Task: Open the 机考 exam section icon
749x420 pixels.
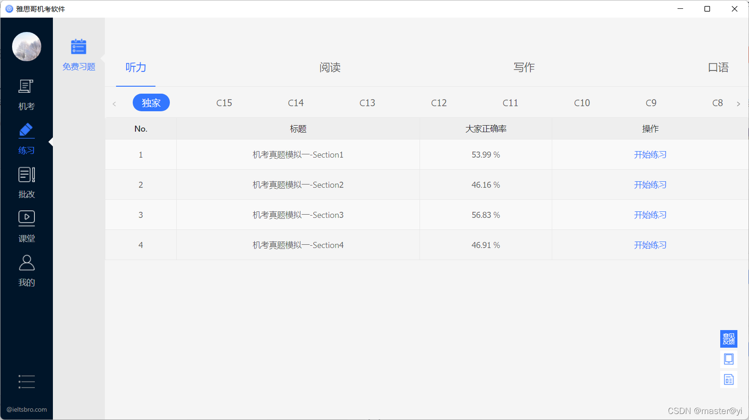Action: pyautogui.click(x=26, y=87)
